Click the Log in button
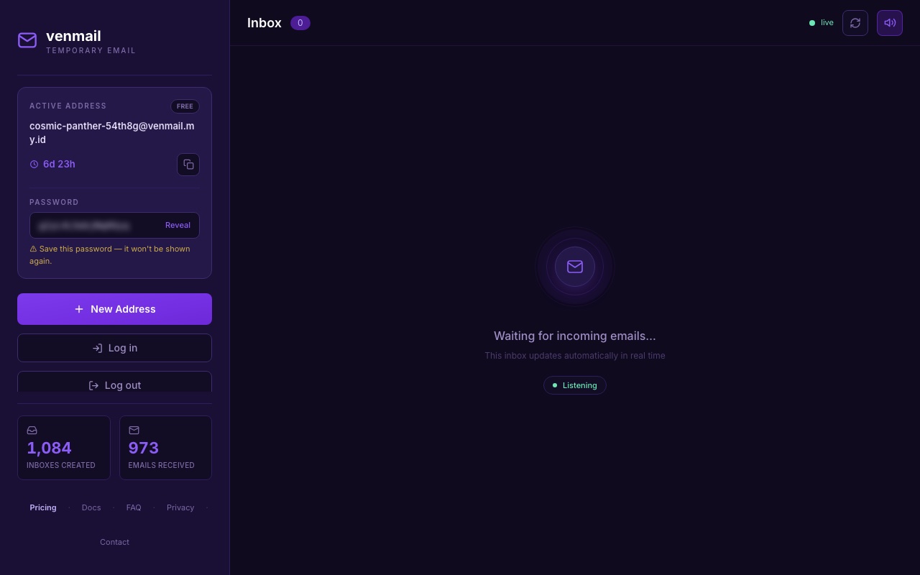Viewport: 920px width, 575px height. [114, 348]
